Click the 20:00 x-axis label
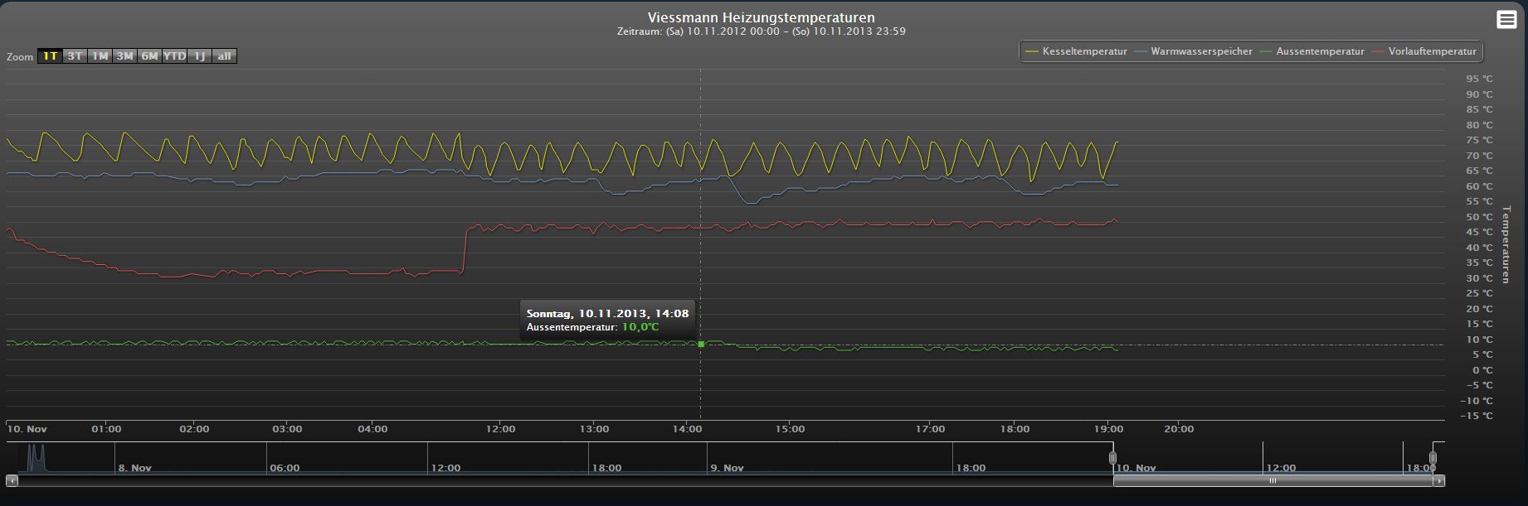Screen dimensions: 1528x506 tap(1179, 429)
